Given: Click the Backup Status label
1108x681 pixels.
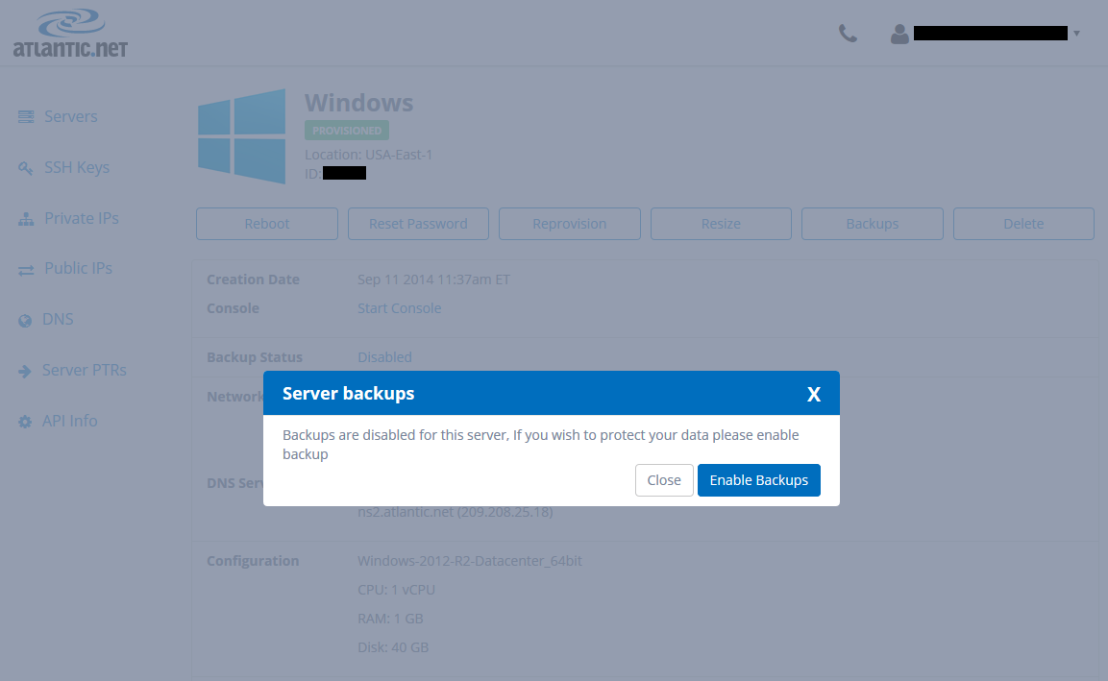Looking at the screenshot, I should (x=255, y=357).
